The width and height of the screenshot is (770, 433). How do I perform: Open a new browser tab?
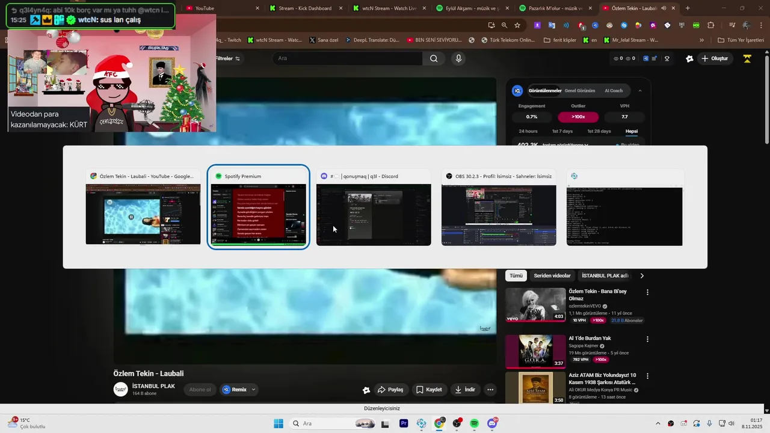click(x=688, y=8)
